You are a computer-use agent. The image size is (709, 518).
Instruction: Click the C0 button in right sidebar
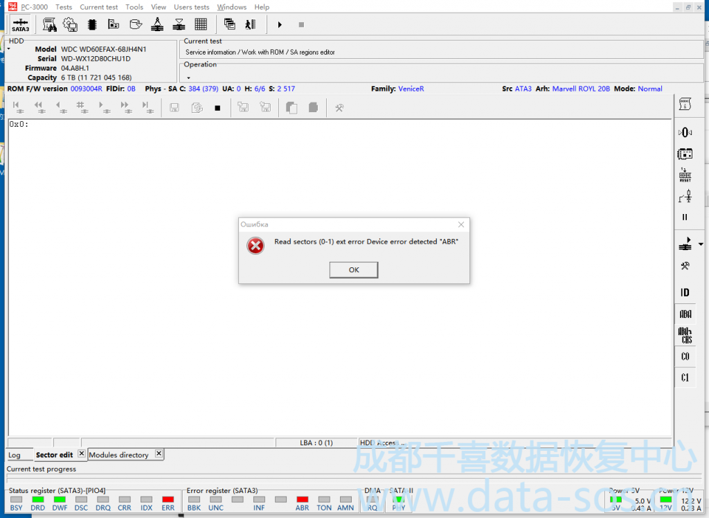click(685, 357)
